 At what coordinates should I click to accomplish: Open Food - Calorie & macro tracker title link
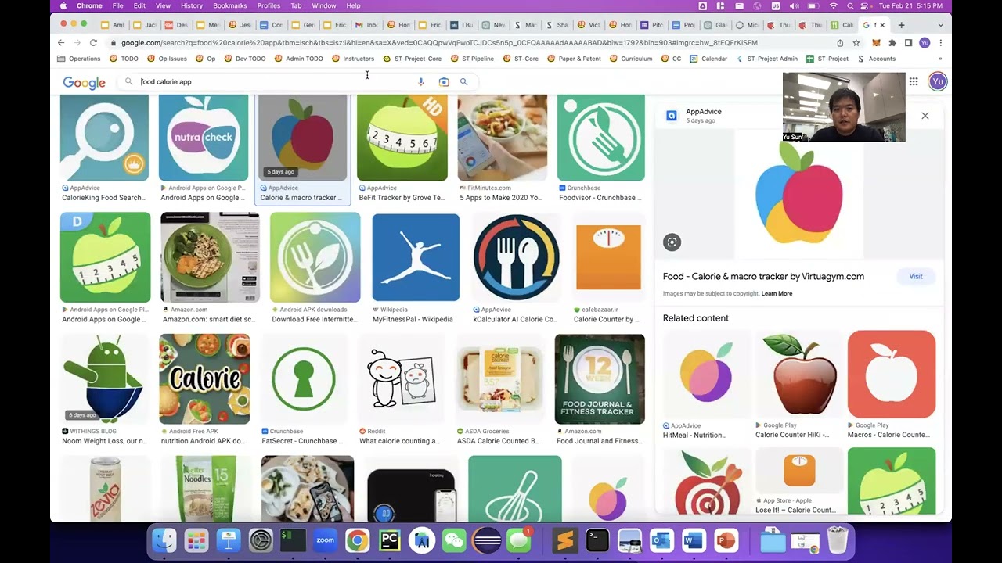pos(763,276)
